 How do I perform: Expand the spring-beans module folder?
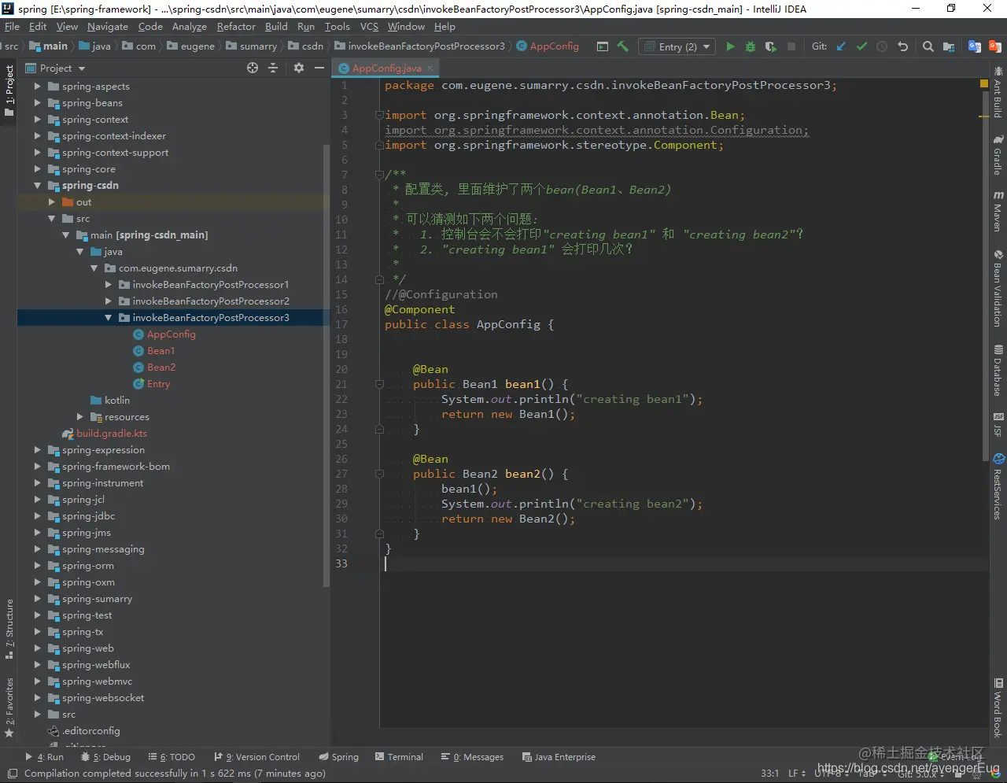pos(37,103)
